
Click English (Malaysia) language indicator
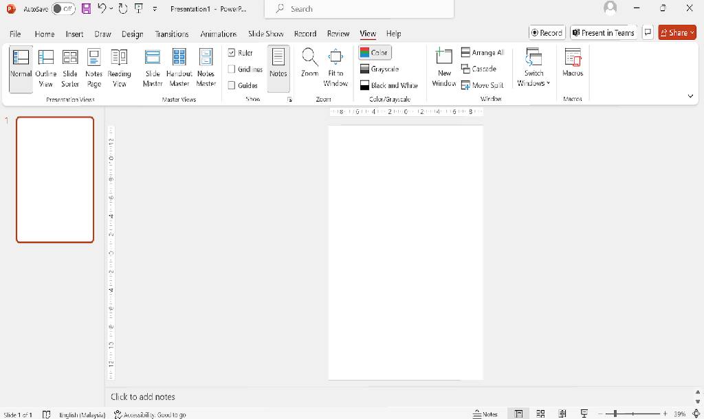pyautogui.click(x=82, y=414)
